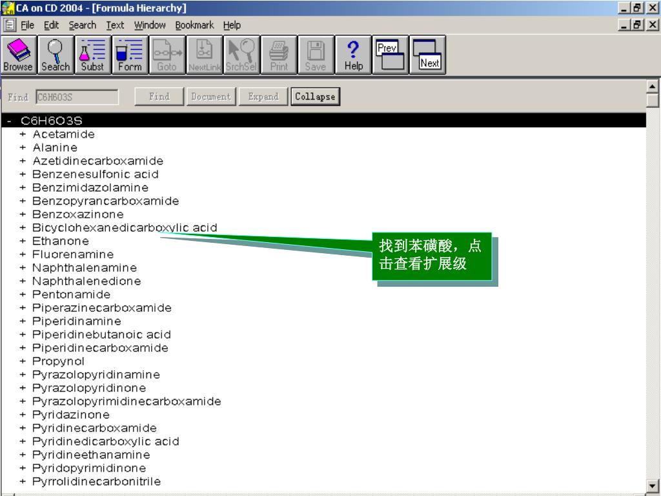
Task: Click the Print toolbar icon
Action: point(279,56)
